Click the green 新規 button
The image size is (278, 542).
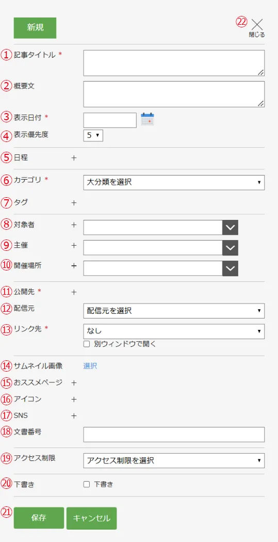click(x=35, y=28)
